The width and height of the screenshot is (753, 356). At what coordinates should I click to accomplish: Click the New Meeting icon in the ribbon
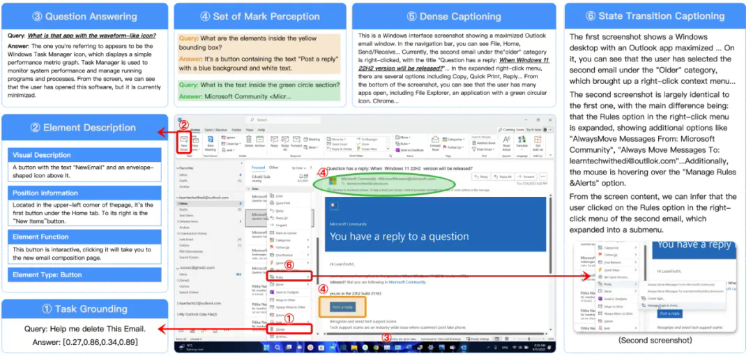coord(208,140)
